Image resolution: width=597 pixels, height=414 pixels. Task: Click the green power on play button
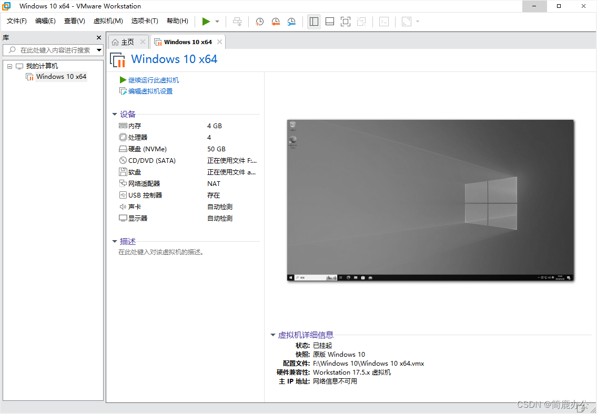coord(206,22)
